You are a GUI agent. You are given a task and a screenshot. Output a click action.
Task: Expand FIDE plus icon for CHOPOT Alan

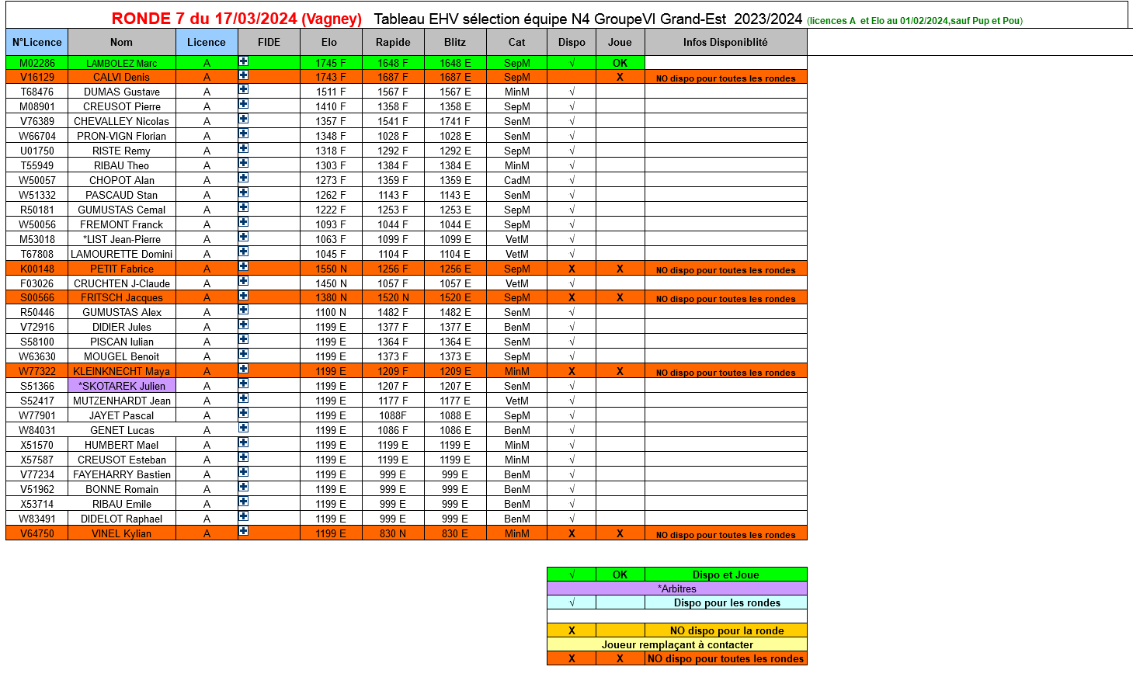point(243,179)
